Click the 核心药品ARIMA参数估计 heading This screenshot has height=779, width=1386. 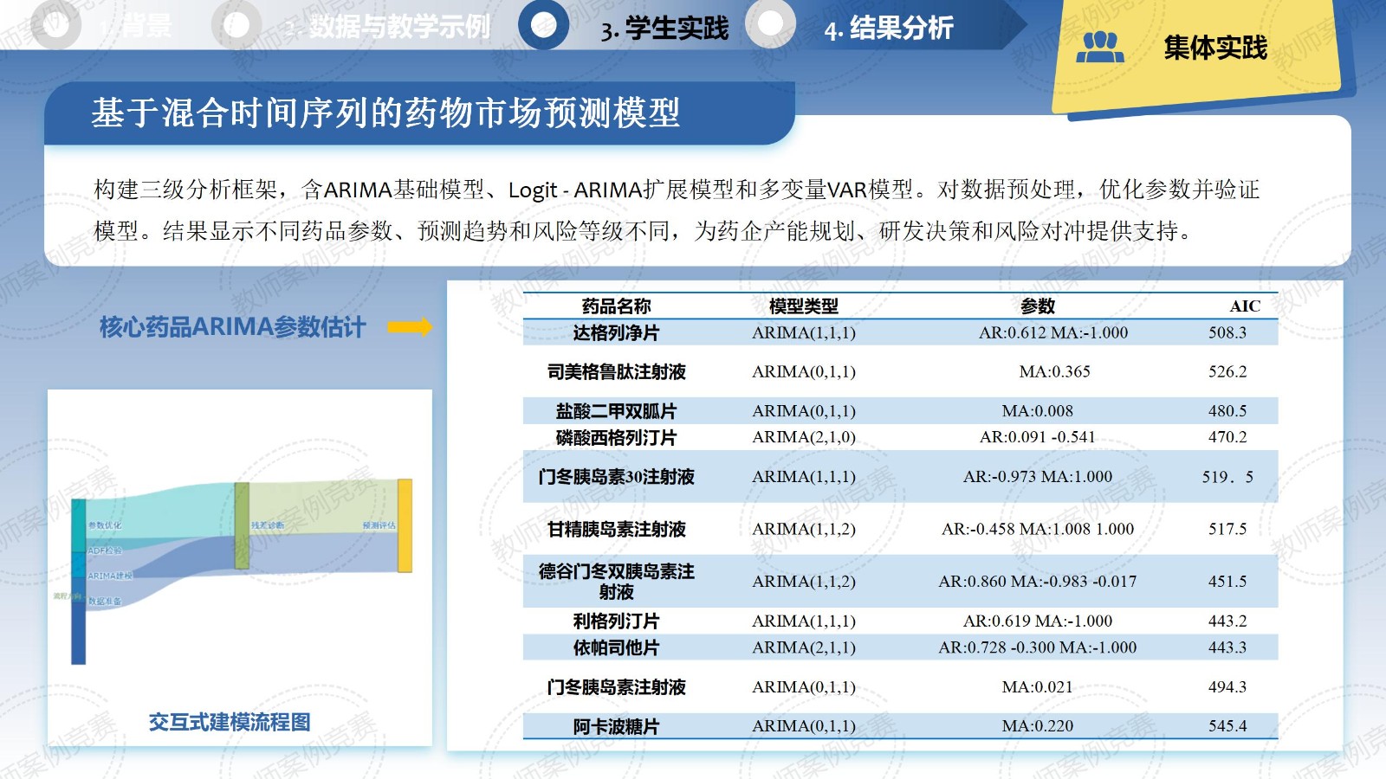tap(232, 327)
